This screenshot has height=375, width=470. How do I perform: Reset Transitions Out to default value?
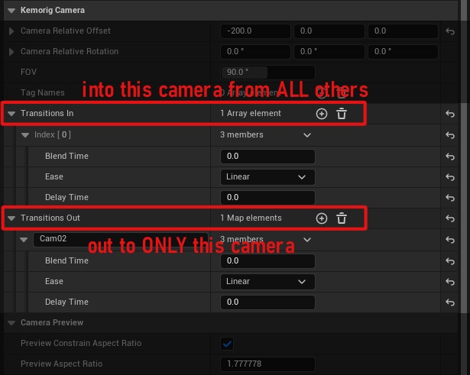(x=451, y=218)
